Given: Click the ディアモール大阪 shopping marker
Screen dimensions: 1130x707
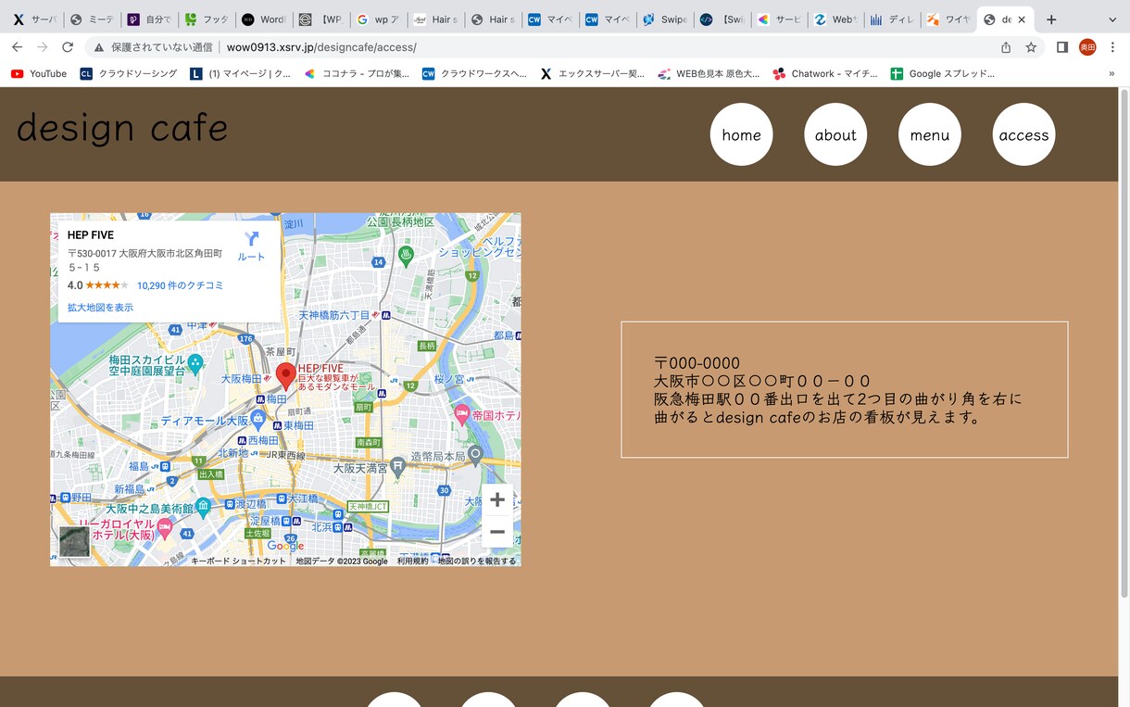Looking at the screenshot, I should click(257, 421).
